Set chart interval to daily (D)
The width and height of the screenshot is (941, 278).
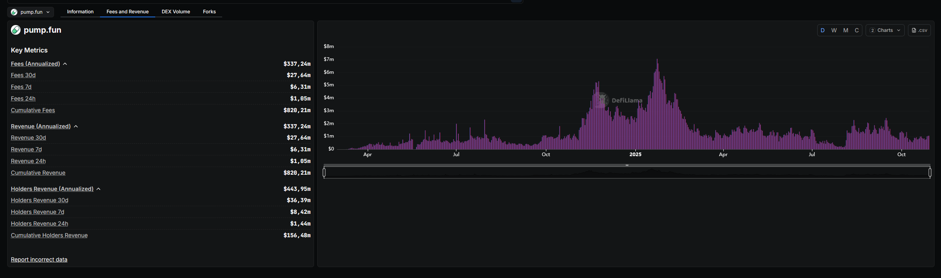(x=823, y=30)
